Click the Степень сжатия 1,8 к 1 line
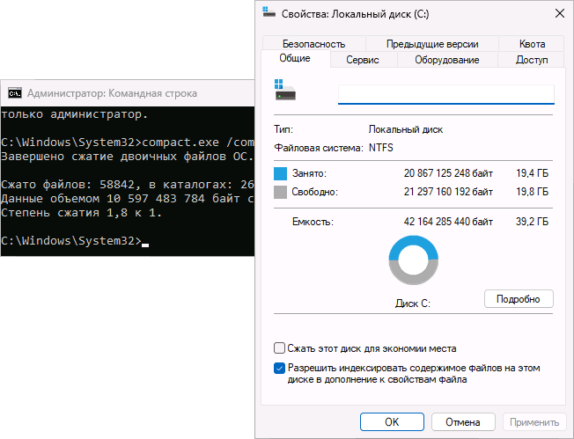Image resolution: width=574 pixels, height=439 pixels. [81, 213]
